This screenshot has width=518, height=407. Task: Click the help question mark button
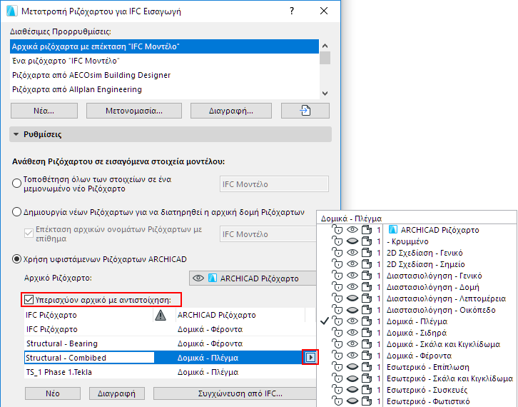point(292,11)
